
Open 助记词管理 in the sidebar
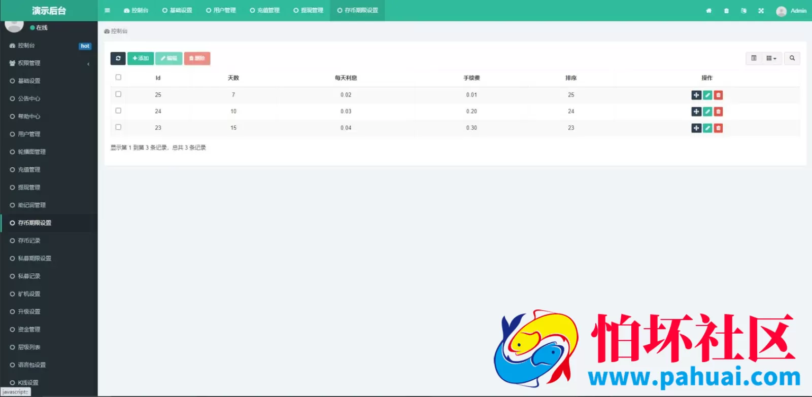click(49, 205)
